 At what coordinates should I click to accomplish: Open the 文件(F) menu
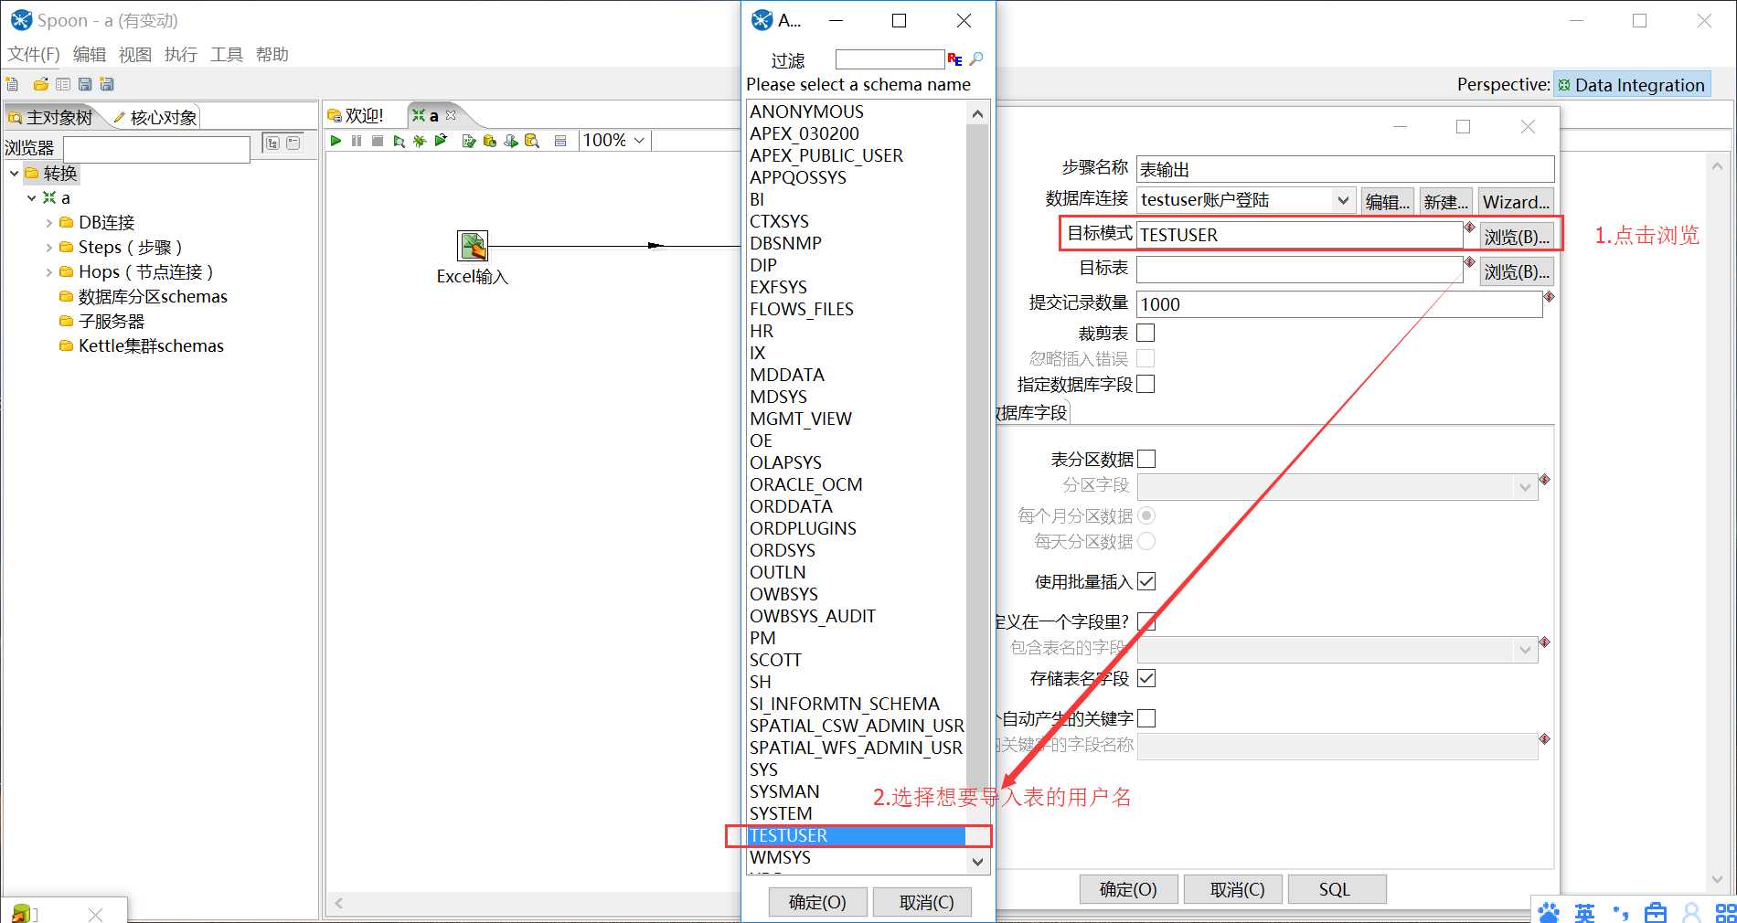[34, 55]
